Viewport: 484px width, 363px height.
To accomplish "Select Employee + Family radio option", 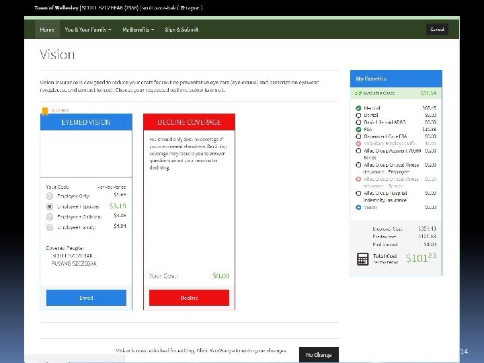I will (x=50, y=227).
